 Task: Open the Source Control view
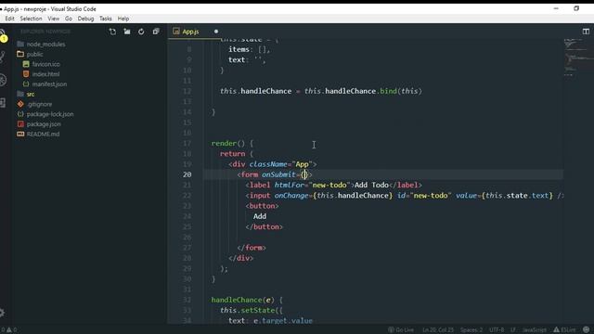coord(3,57)
